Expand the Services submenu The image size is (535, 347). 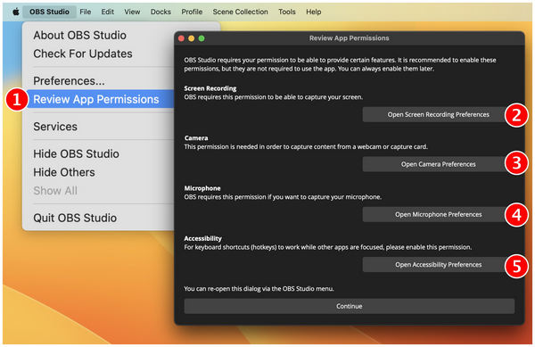[55, 127]
